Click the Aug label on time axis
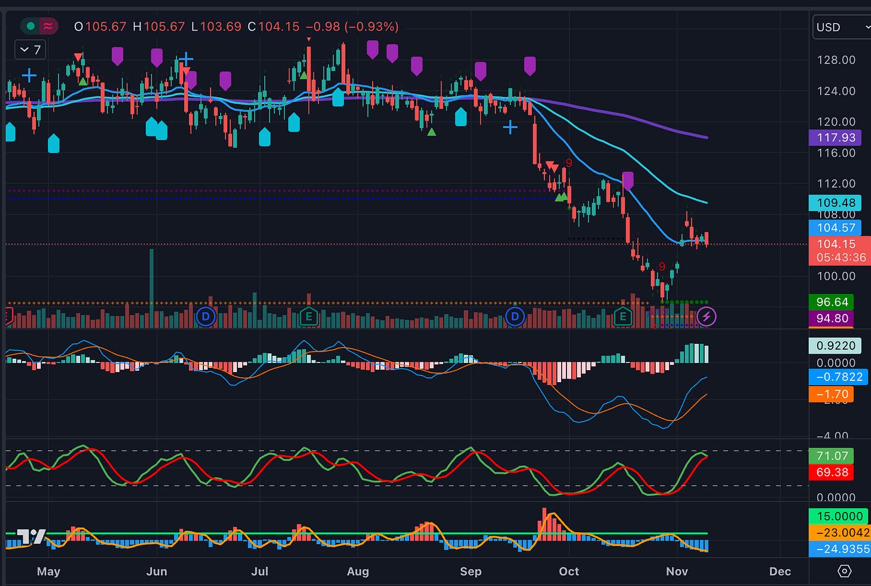Viewport: 871px width, 586px height. click(x=358, y=571)
